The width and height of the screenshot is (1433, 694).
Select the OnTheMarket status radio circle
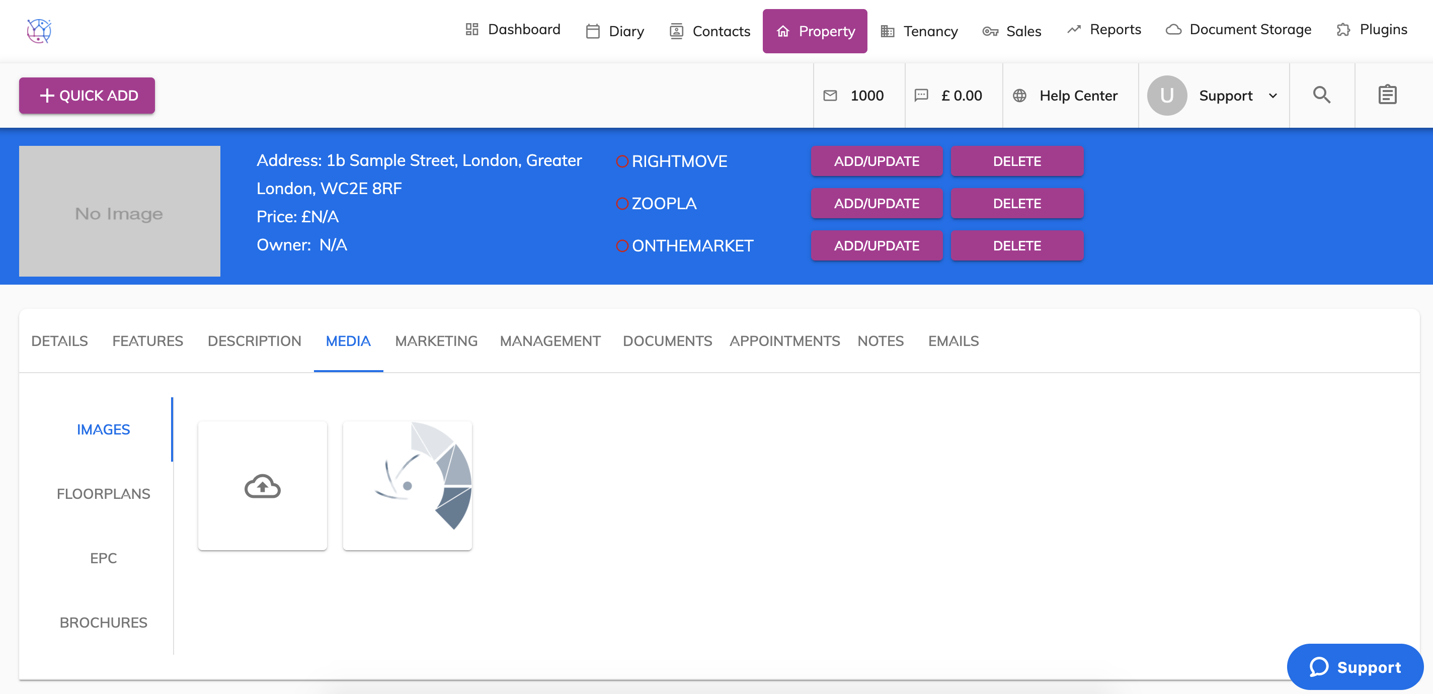(622, 246)
